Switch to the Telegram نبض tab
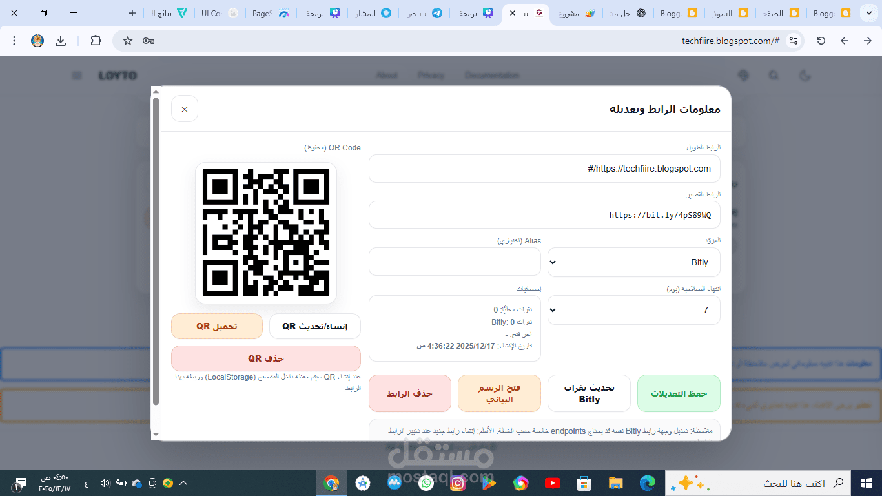882x496 pixels. pos(424,13)
